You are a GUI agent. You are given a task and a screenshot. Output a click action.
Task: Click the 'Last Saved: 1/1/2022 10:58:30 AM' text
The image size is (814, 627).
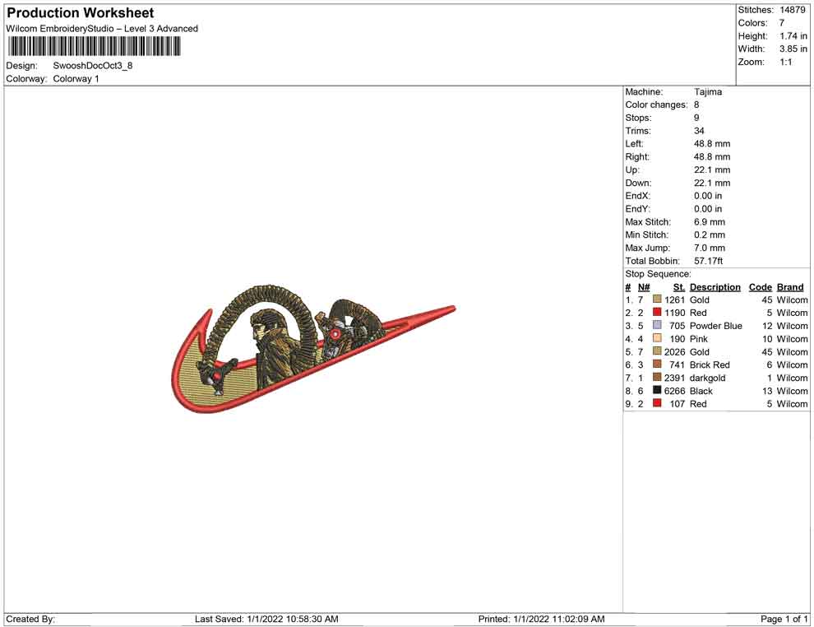266,619
